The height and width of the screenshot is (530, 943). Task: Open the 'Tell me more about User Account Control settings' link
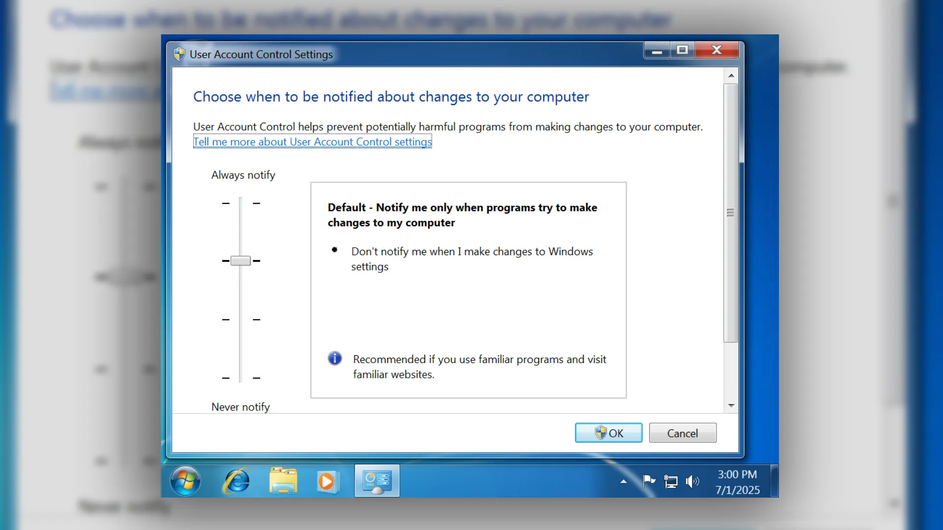pos(312,142)
